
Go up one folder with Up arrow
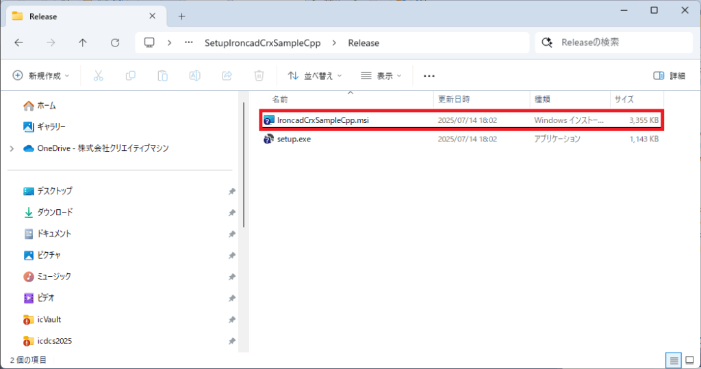83,42
